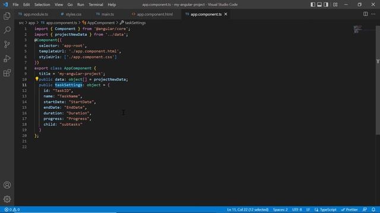Close the app.component.ts tab
380x213 pixels.
[226, 14]
